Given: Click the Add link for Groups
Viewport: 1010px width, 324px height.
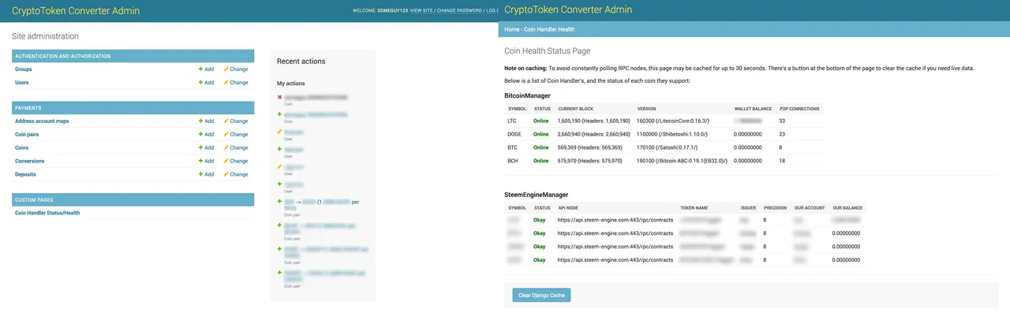Looking at the screenshot, I should click(206, 69).
